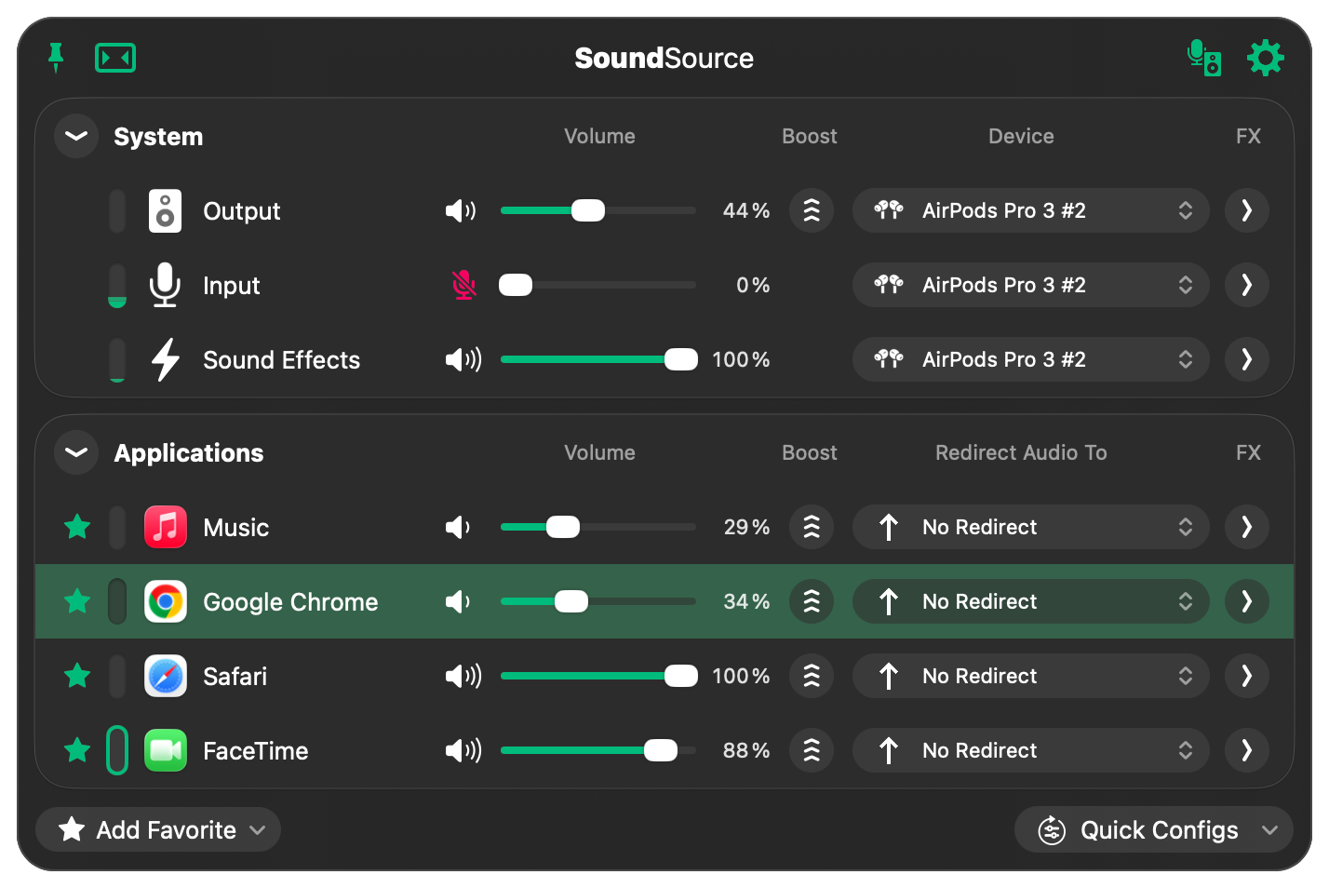Image resolution: width=1329 pixels, height=888 pixels.
Task: Click the Sound Effects volume slider
Action: coord(598,359)
